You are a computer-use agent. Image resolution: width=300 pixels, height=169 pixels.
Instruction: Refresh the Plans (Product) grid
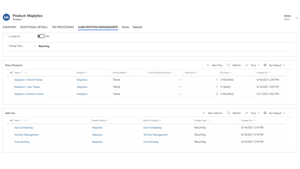[234, 65]
